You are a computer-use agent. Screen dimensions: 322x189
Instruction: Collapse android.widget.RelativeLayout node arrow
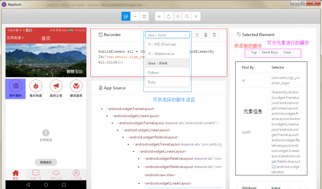123,137
